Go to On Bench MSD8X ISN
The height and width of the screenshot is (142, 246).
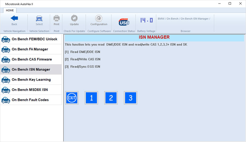(x=31, y=90)
